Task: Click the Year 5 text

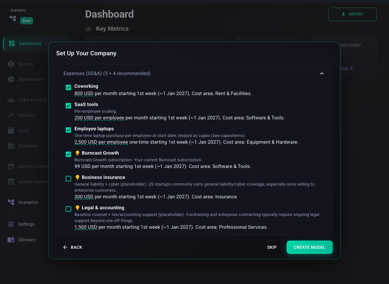Action: 346,69
